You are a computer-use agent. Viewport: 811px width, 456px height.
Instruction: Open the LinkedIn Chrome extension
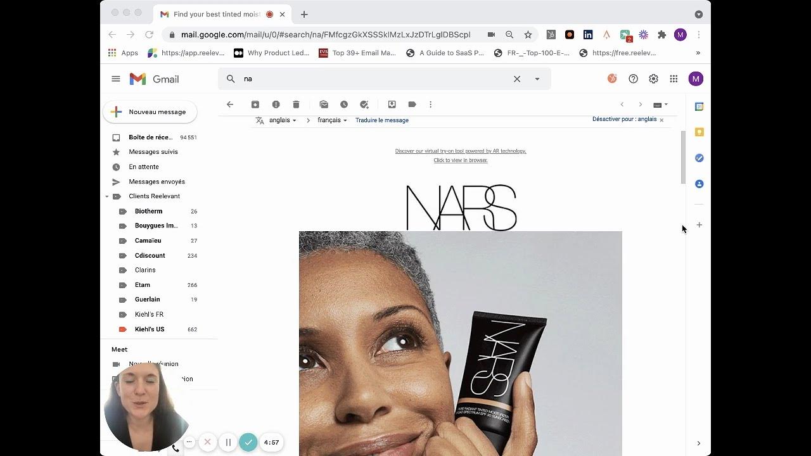pyautogui.click(x=588, y=35)
